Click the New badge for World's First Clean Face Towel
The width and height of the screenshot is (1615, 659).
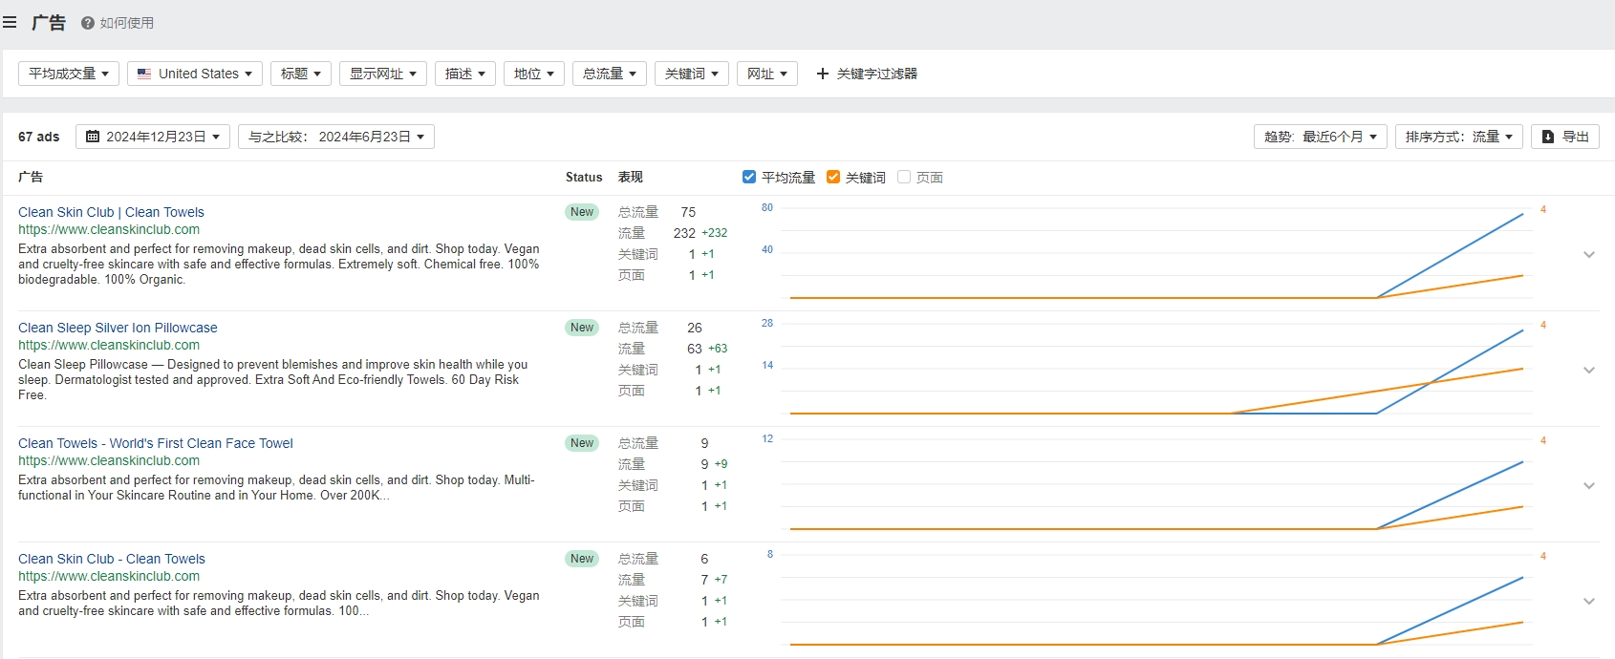point(582,443)
